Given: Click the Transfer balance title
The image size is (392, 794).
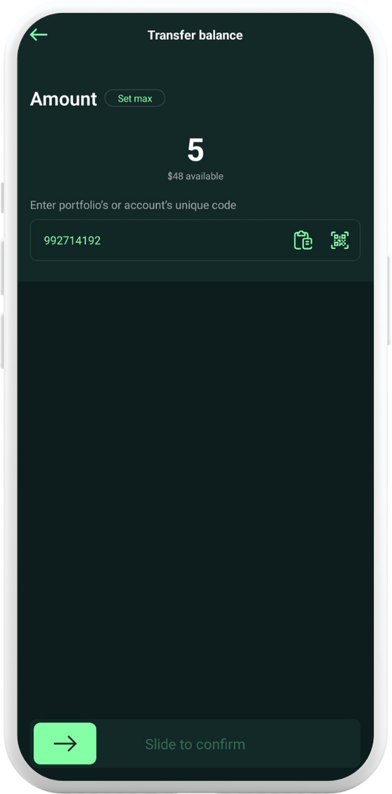Looking at the screenshot, I should (x=195, y=35).
